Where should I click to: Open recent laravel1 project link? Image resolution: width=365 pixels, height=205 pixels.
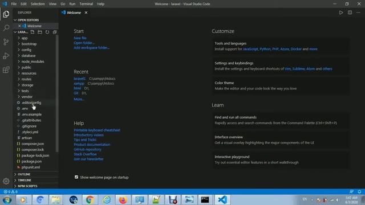pos(80,79)
